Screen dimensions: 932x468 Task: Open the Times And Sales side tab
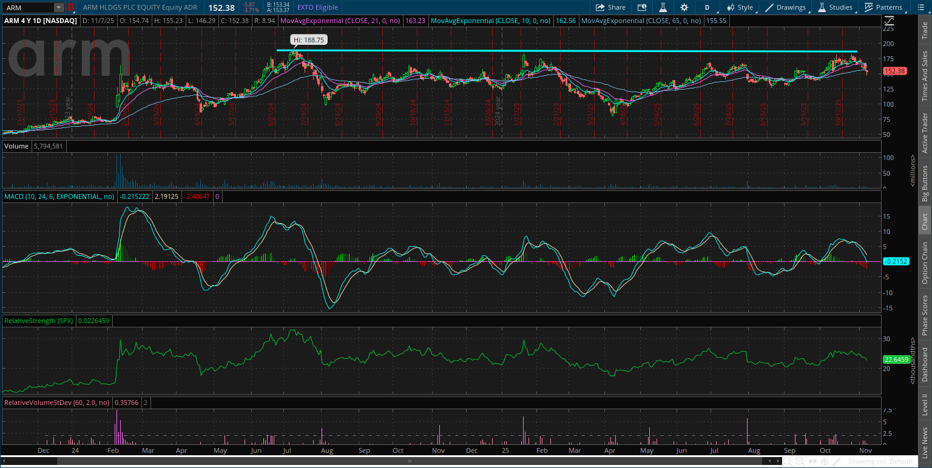point(925,76)
